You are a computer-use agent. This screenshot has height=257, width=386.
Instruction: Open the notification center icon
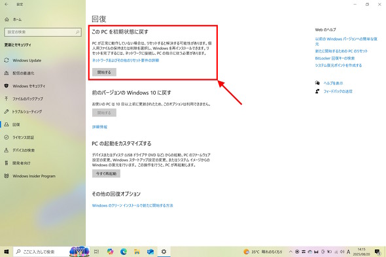click(x=377, y=252)
